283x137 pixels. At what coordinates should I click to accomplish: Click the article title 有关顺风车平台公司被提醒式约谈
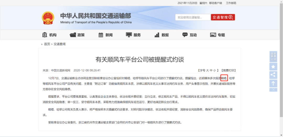140,59
